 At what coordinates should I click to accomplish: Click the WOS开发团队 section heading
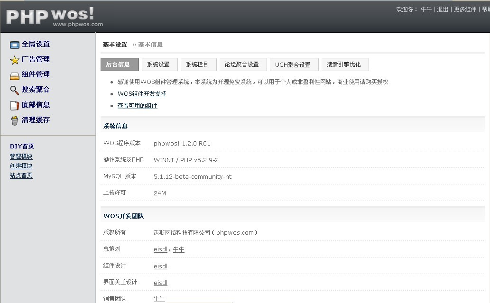pos(123,216)
